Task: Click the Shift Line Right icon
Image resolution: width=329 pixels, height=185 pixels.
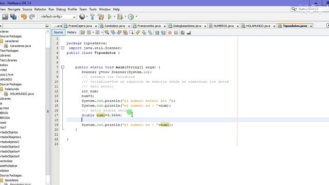Action: (x=163, y=32)
